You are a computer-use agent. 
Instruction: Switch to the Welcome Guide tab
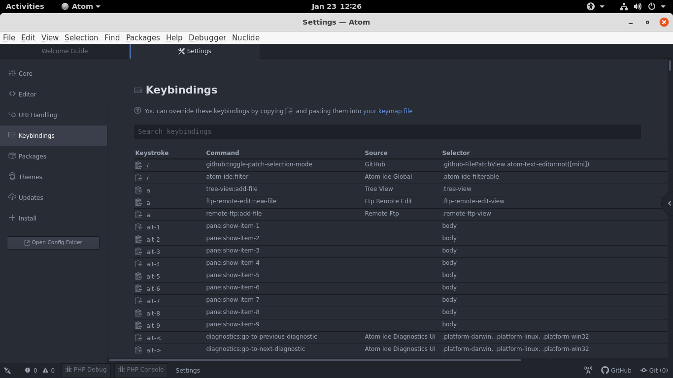[x=65, y=51]
